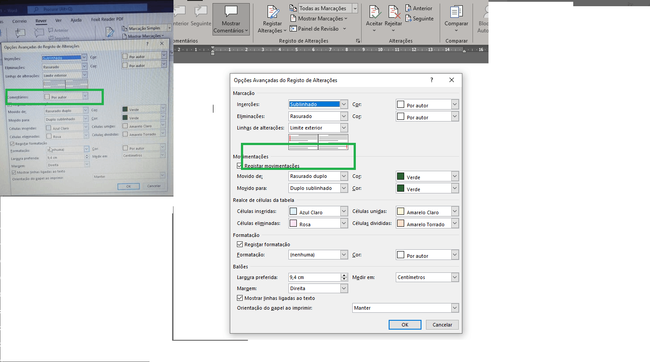Viewport: 650px width, 362px height.
Task: Open the Medir em Centímetros dropdown in the screenshot dialog
Action: point(455,277)
